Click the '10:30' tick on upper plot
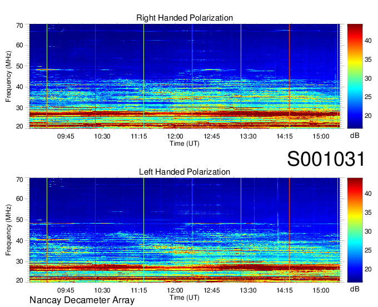This screenshot has width=378, height=307. [102, 136]
